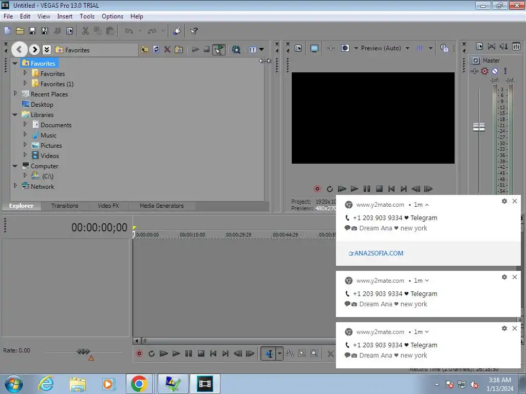The width and height of the screenshot is (526, 394).
Task: Click the Redo arrow icon
Action: (152, 31)
